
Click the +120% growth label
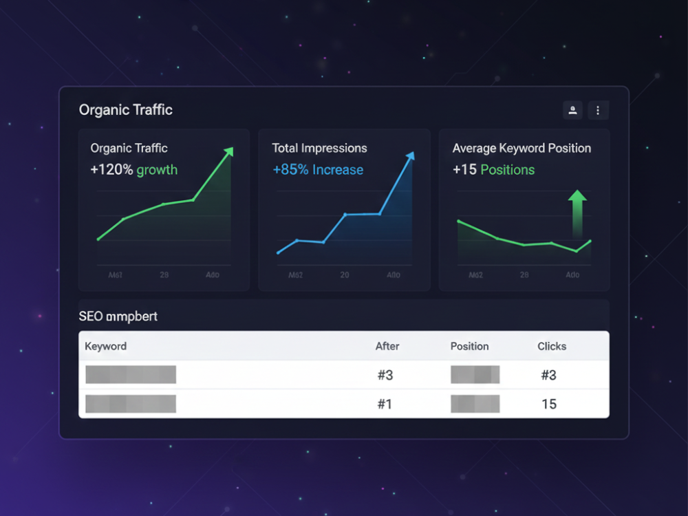point(134,170)
